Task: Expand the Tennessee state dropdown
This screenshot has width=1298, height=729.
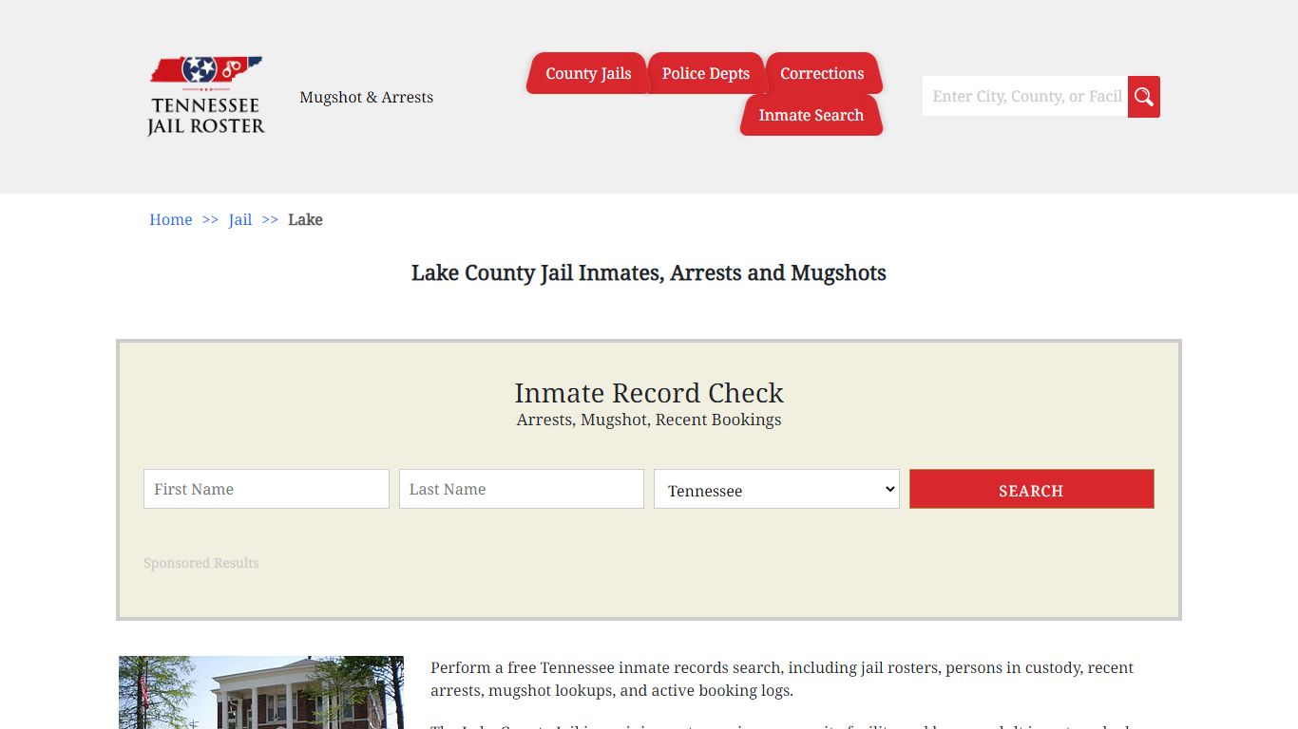Action: [x=776, y=489]
